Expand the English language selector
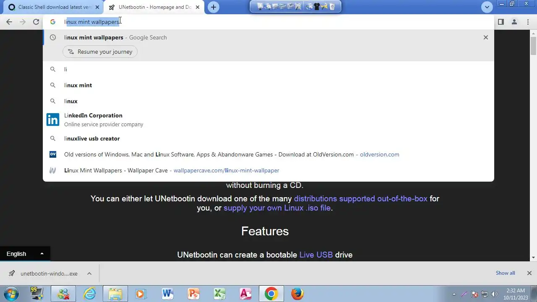This screenshot has width=537, height=302. point(25,254)
